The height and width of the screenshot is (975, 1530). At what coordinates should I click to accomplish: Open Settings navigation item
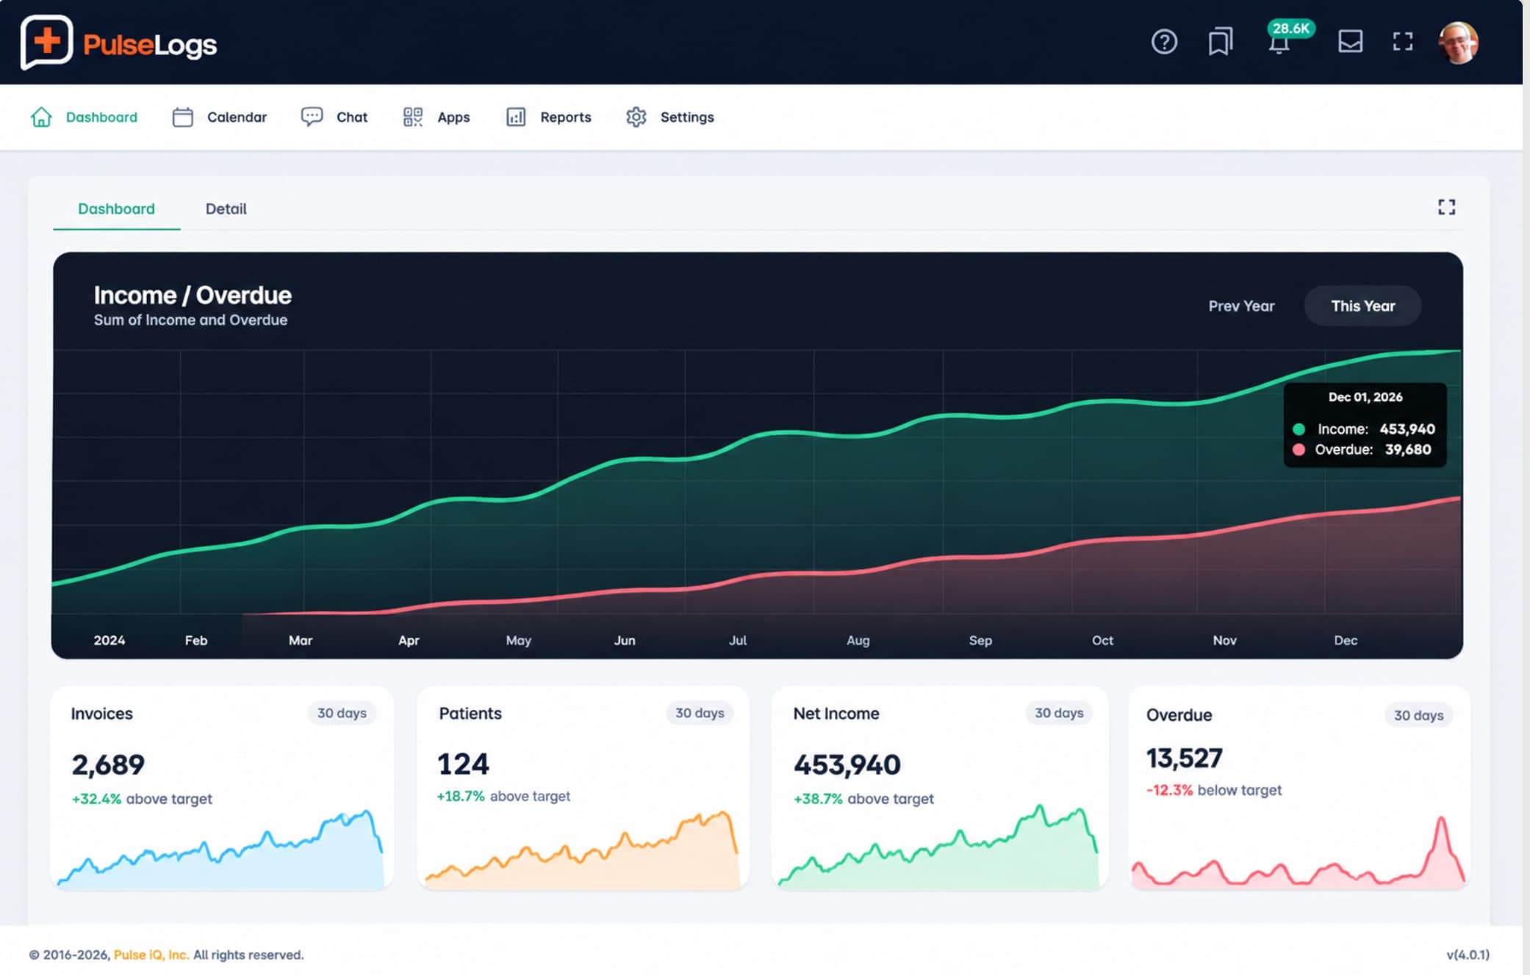669,117
